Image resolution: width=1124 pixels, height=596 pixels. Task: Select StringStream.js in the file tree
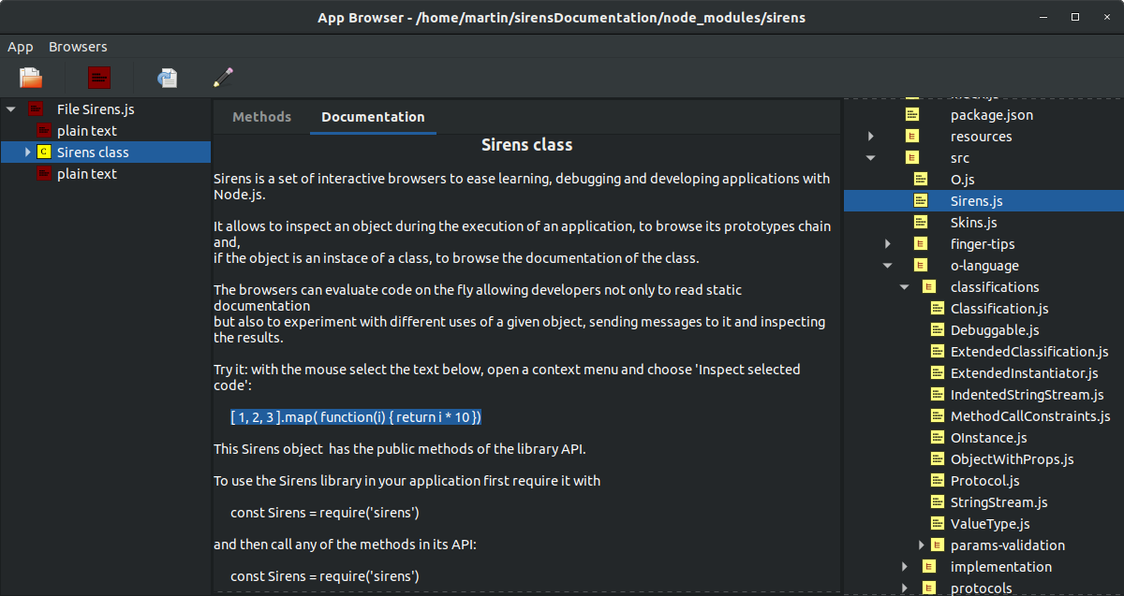click(998, 502)
